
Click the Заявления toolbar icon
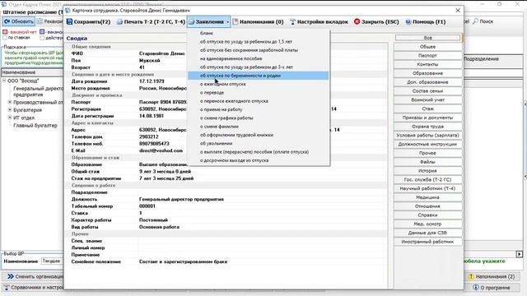192,22
